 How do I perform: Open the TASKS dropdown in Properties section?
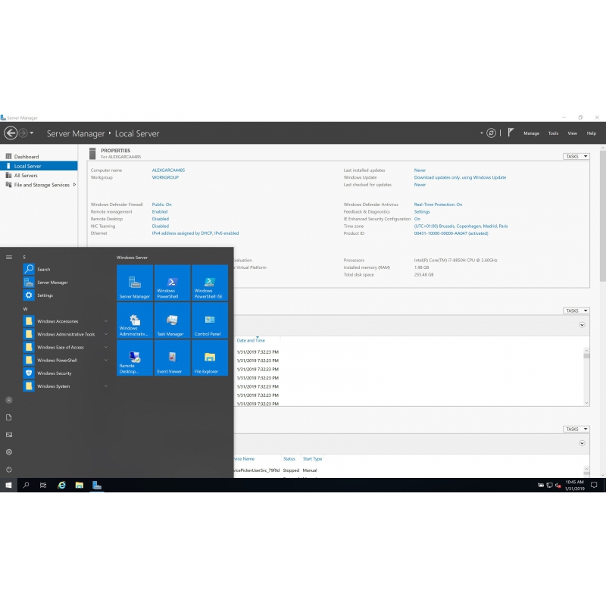pos(576,157)
